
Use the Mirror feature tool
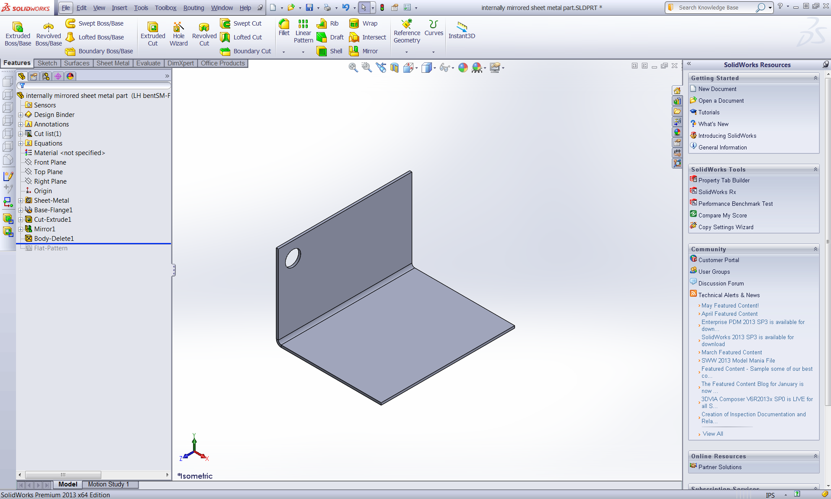point(364,51)
